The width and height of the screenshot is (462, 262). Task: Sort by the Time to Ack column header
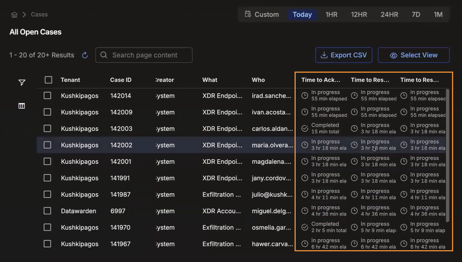(321, 80)
